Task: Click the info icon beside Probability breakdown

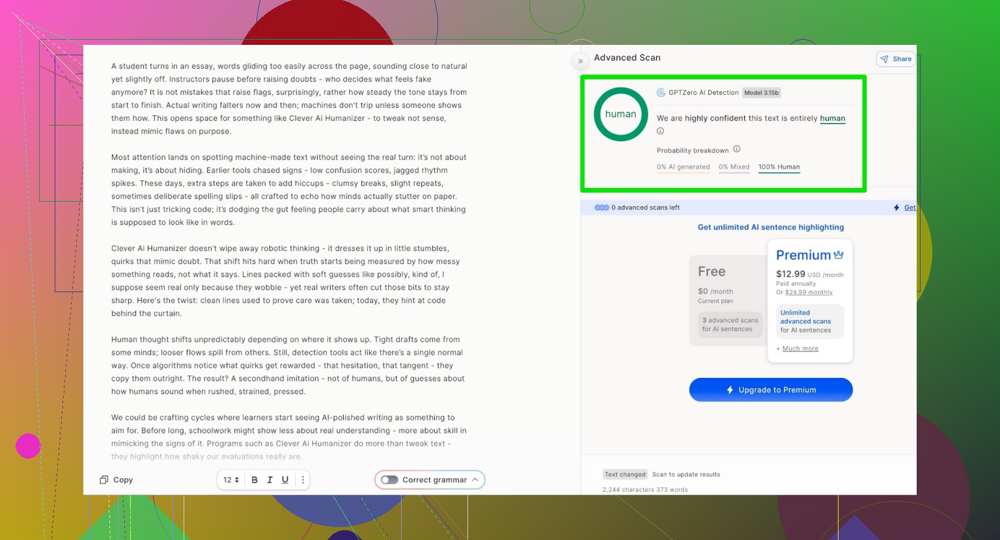Action: point(737,149)
